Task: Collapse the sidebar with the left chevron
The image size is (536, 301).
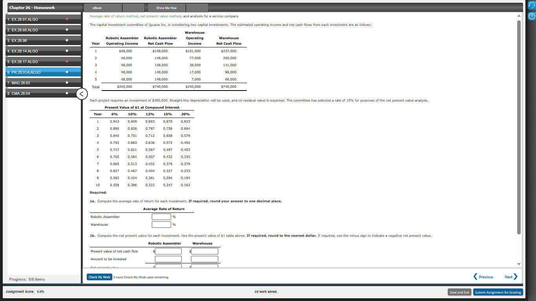Action: click(x=81, y=94)
